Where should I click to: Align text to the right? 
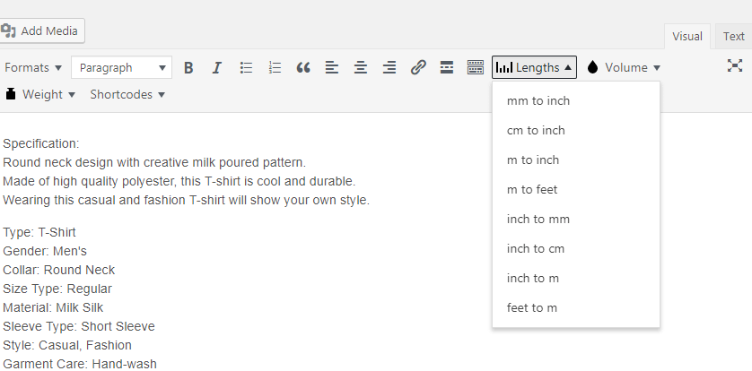[x=389, y=67]
